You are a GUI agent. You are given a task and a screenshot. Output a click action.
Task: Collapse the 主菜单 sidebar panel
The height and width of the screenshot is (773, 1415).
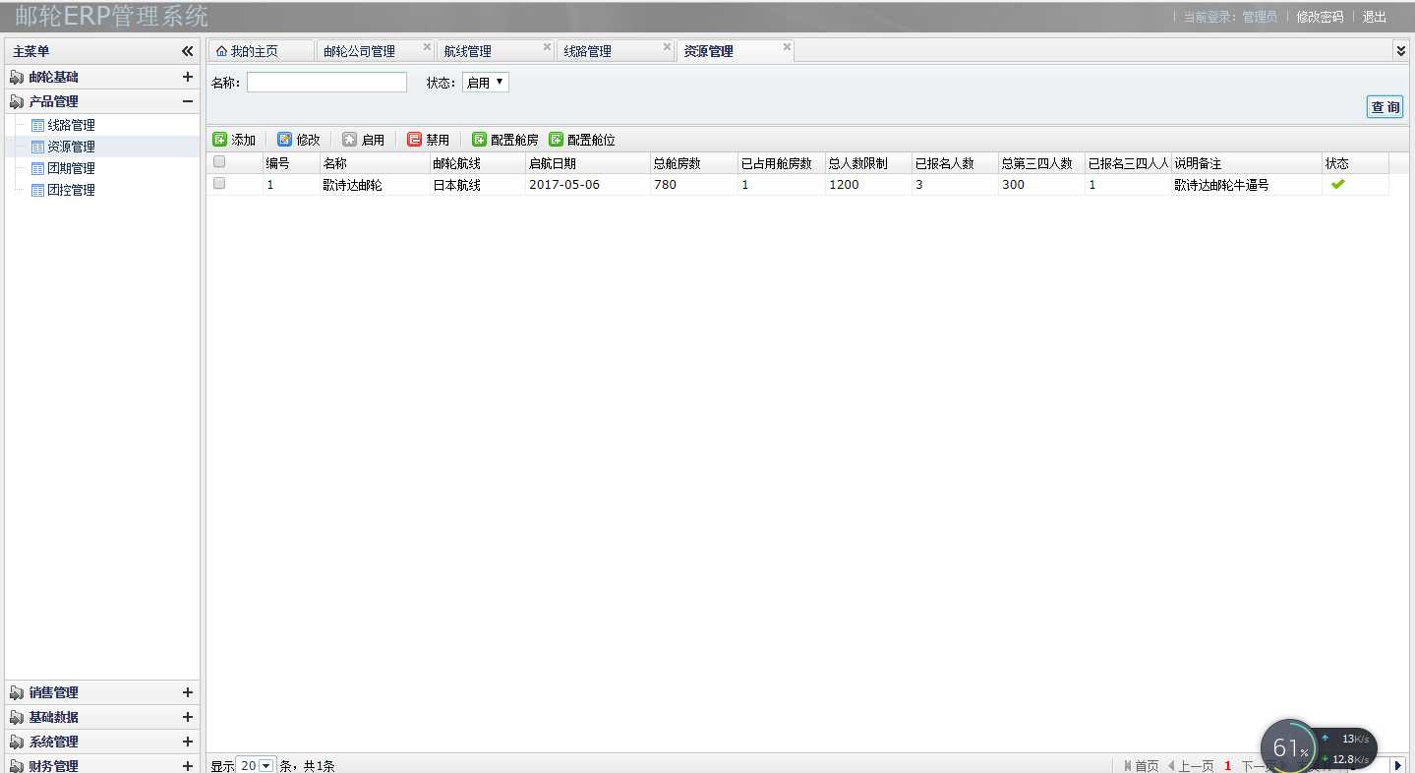tap(187, 51)
